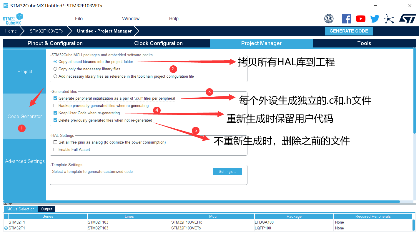This screenshot has width=419, height=235.
Task: Open the Facebook icon link
Action: click(346, 19)
